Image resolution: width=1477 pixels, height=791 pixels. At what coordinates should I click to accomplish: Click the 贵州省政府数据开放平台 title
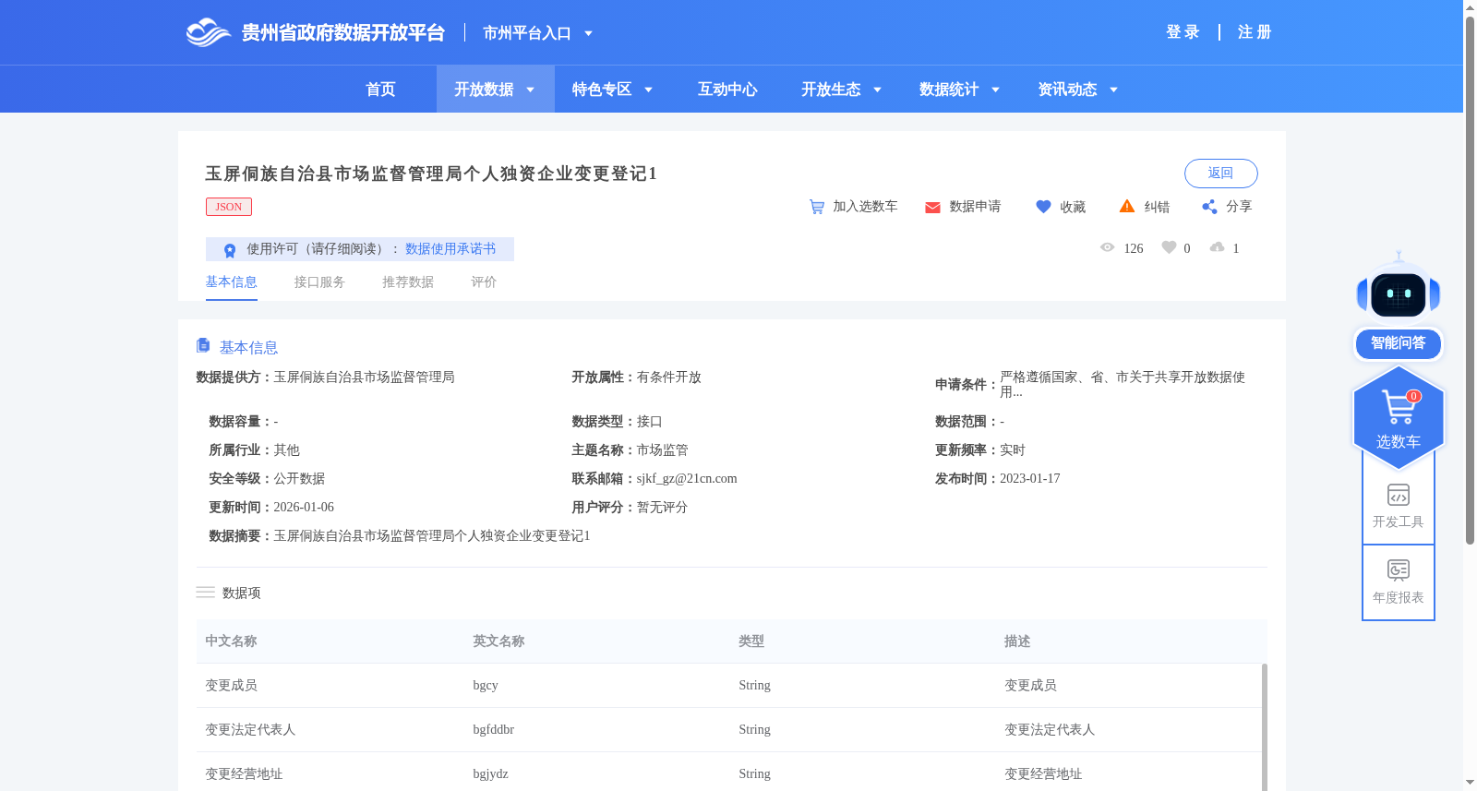342,33
